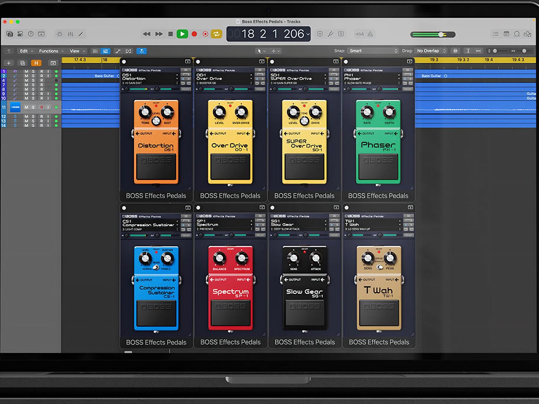Open the Drag No Overlap dropdown
The width and height of the screenshot is (539, 404).
pos(430,51)
